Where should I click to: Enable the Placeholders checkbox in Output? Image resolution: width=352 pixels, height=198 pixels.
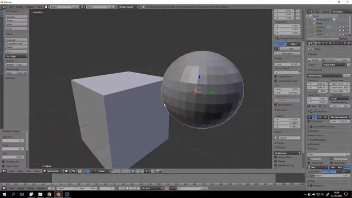pyautogui.click(x=309, y=163)
